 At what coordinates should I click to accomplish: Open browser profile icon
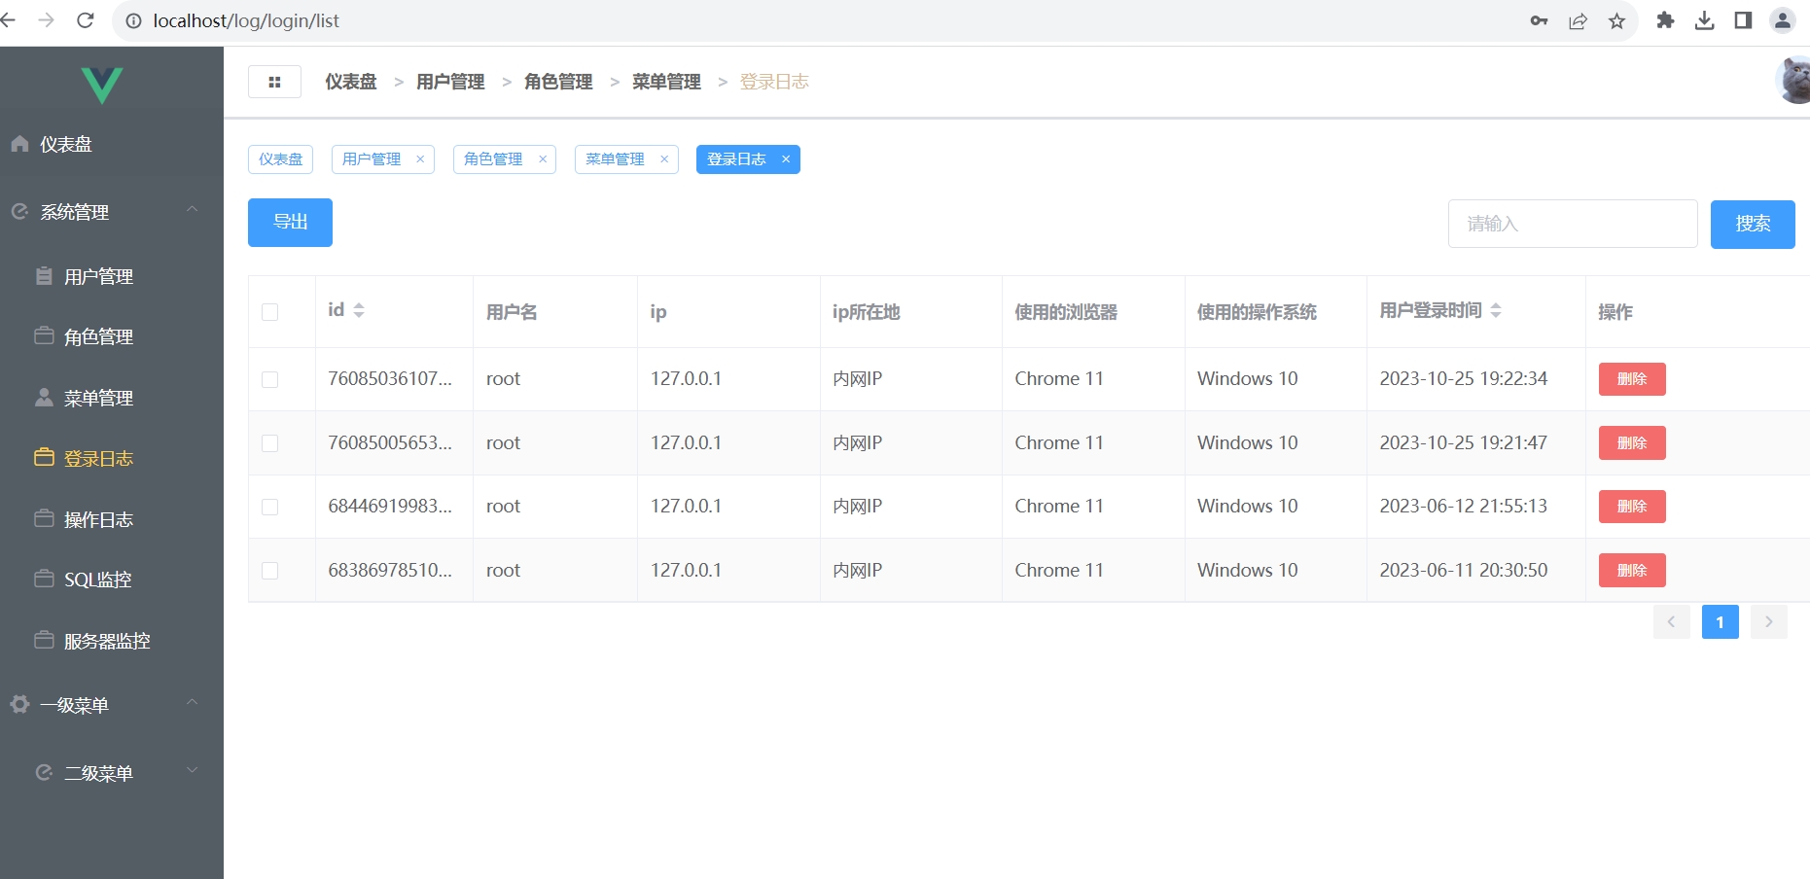pyautogui.click(x=1782, y=20)
